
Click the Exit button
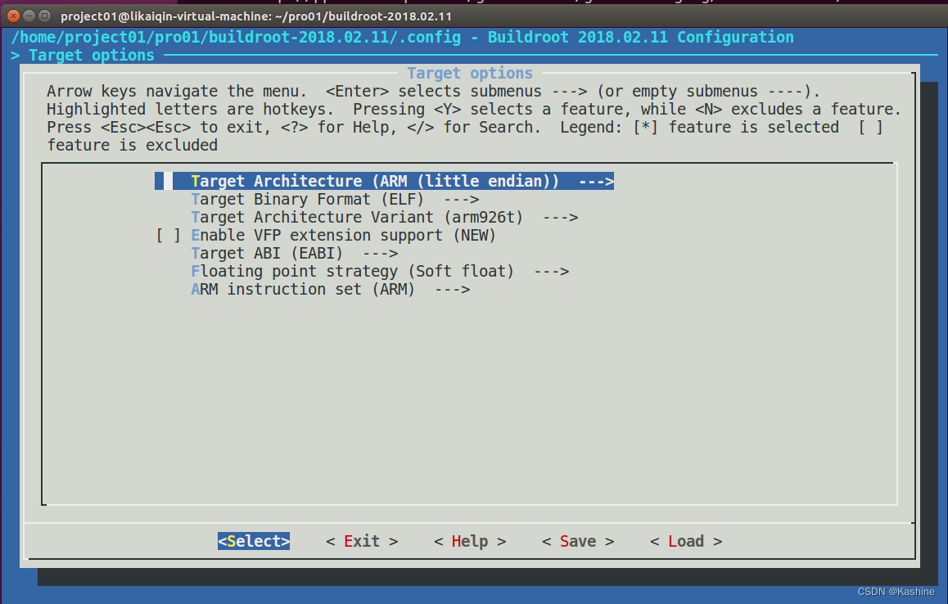362,542
